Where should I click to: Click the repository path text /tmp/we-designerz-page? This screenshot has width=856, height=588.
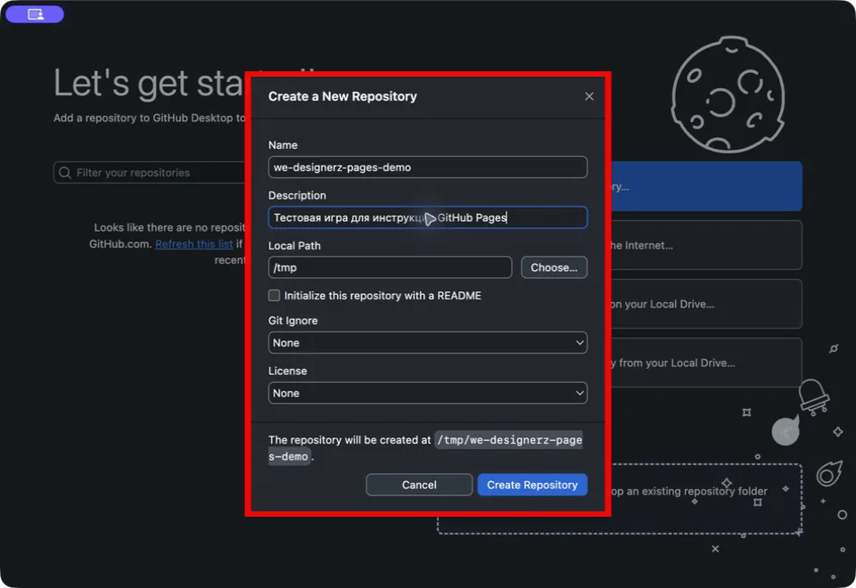coord(509,440)
